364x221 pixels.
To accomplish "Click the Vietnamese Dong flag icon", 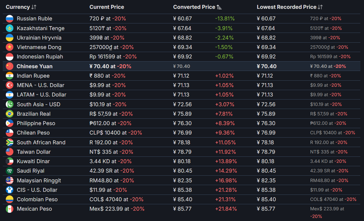I will tap(10, 47).
